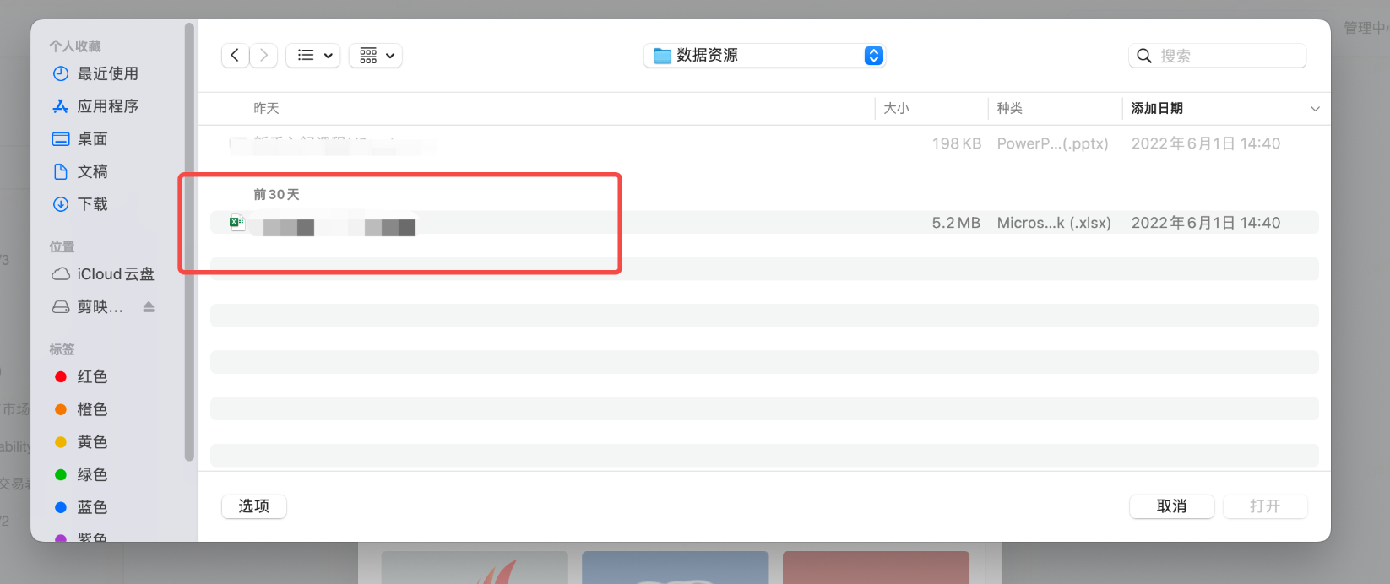Click the forward navigation arrow

[263, 56]
